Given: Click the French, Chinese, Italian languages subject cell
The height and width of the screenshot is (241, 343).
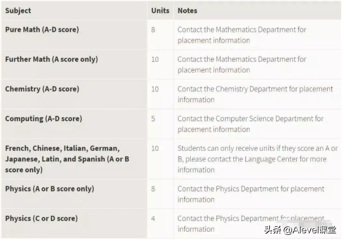Looking at the screenshot, I should point(67,159).
